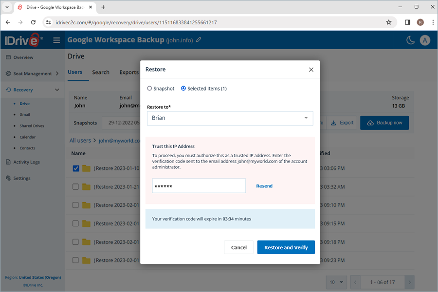
Task: Open the folder icon for Restore 2023-01-10
Action: pos(86,168)
